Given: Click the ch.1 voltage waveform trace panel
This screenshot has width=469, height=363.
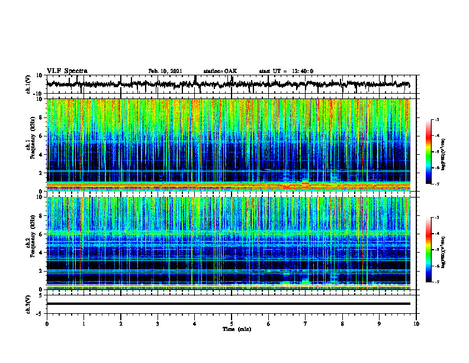Looking at the screenshot, I should pos(232,84).
